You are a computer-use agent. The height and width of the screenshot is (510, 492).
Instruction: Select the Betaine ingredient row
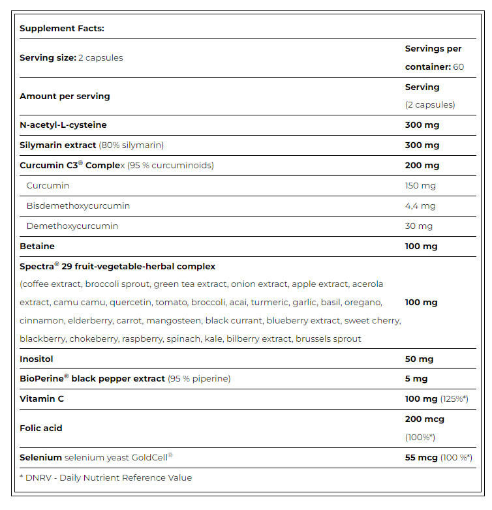[37, 246]
